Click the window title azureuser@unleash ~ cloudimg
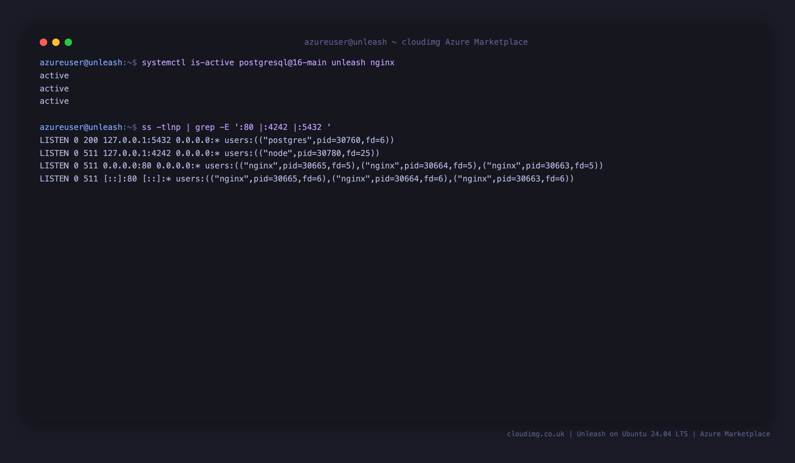 point(416,42)
